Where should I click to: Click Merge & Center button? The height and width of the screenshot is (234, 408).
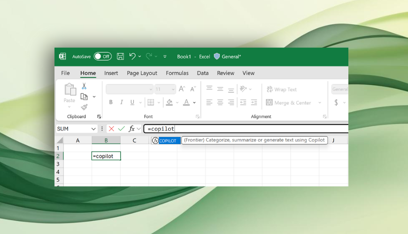(288, 103)
